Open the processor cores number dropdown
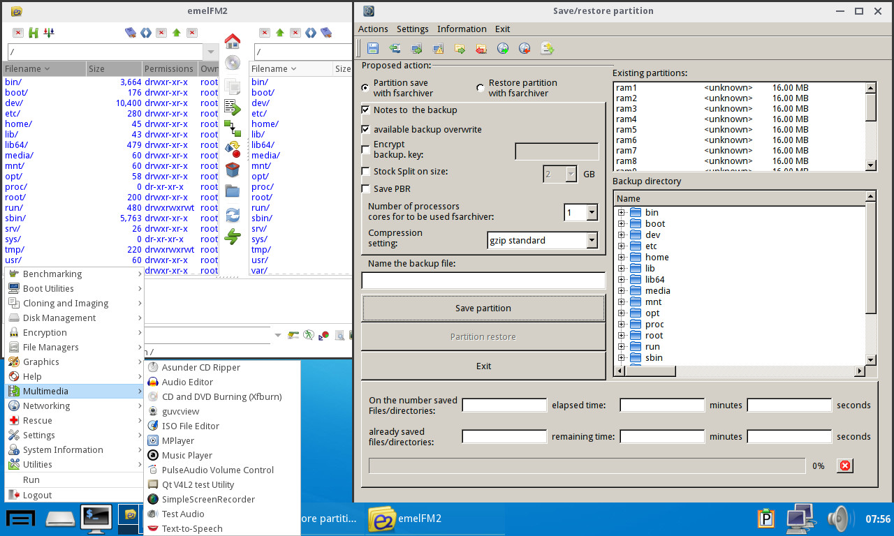Screen dimensions: 894x536 pyautogui.click(x=592, y=212)
